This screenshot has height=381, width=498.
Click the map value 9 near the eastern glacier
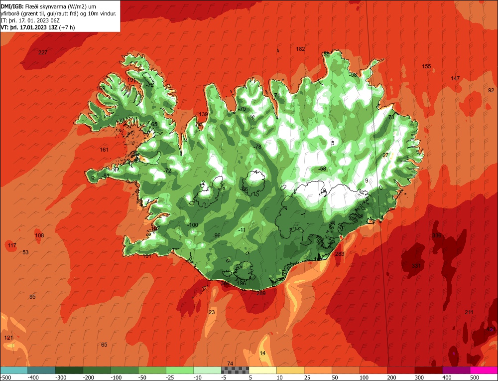[x=367, y=181]
